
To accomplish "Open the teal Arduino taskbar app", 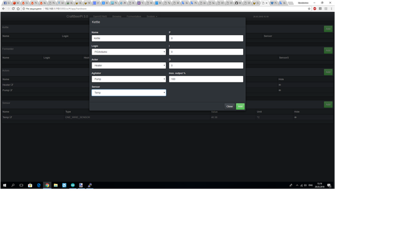I will tap(73, 185).
